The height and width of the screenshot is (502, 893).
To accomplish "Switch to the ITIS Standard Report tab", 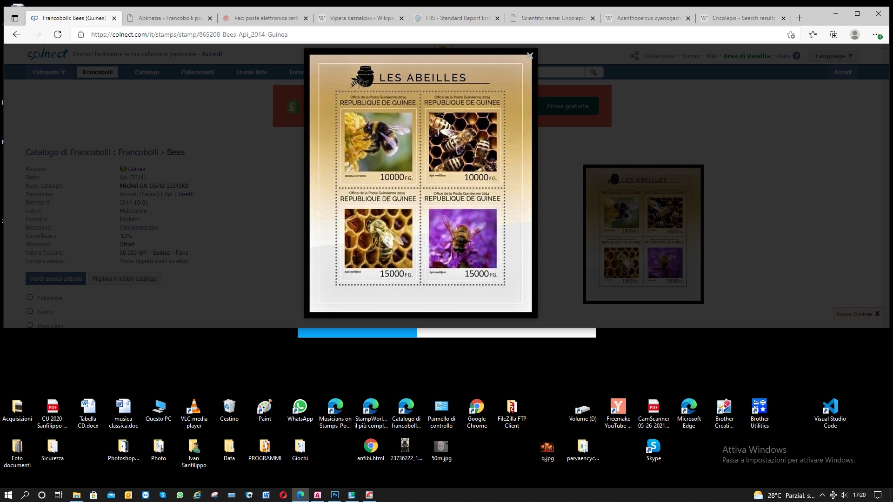I will click(458, 18).
